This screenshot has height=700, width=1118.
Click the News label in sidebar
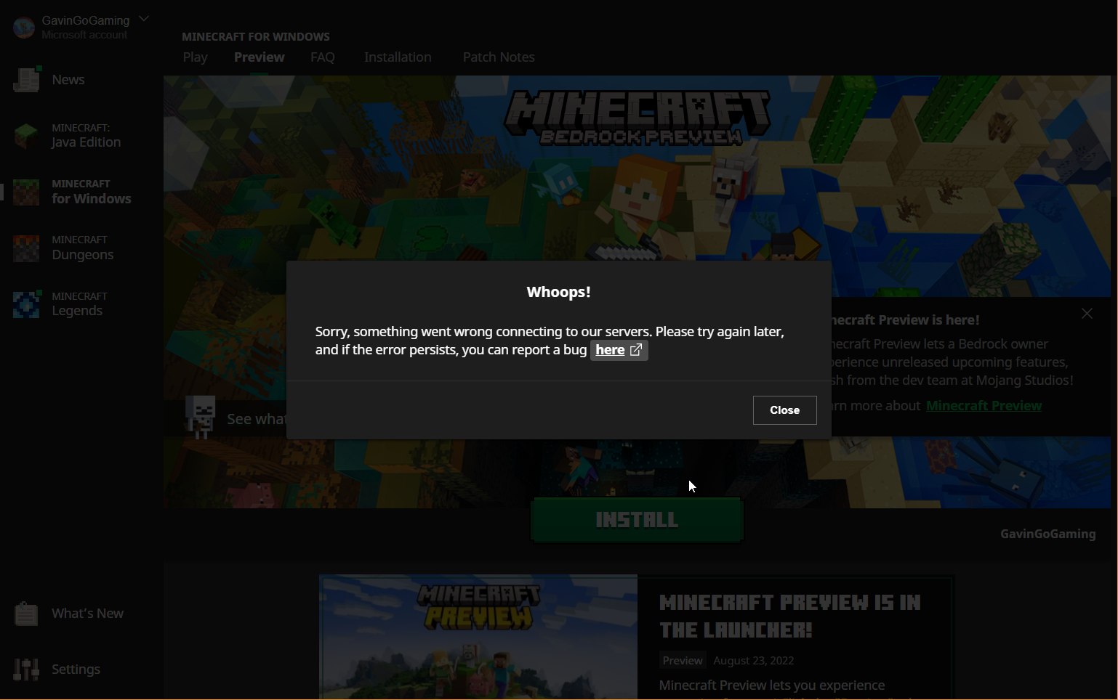(68, 80)
